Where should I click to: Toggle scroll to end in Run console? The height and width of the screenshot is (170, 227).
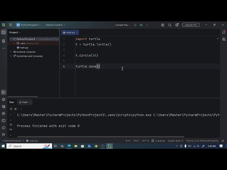(x=11, y=129)
